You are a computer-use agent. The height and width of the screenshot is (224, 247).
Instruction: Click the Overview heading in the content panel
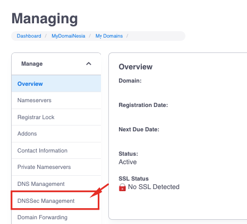(x=135, y=67)
